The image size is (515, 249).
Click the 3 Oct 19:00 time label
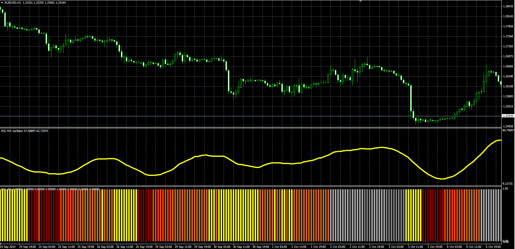tap(435, 247)
